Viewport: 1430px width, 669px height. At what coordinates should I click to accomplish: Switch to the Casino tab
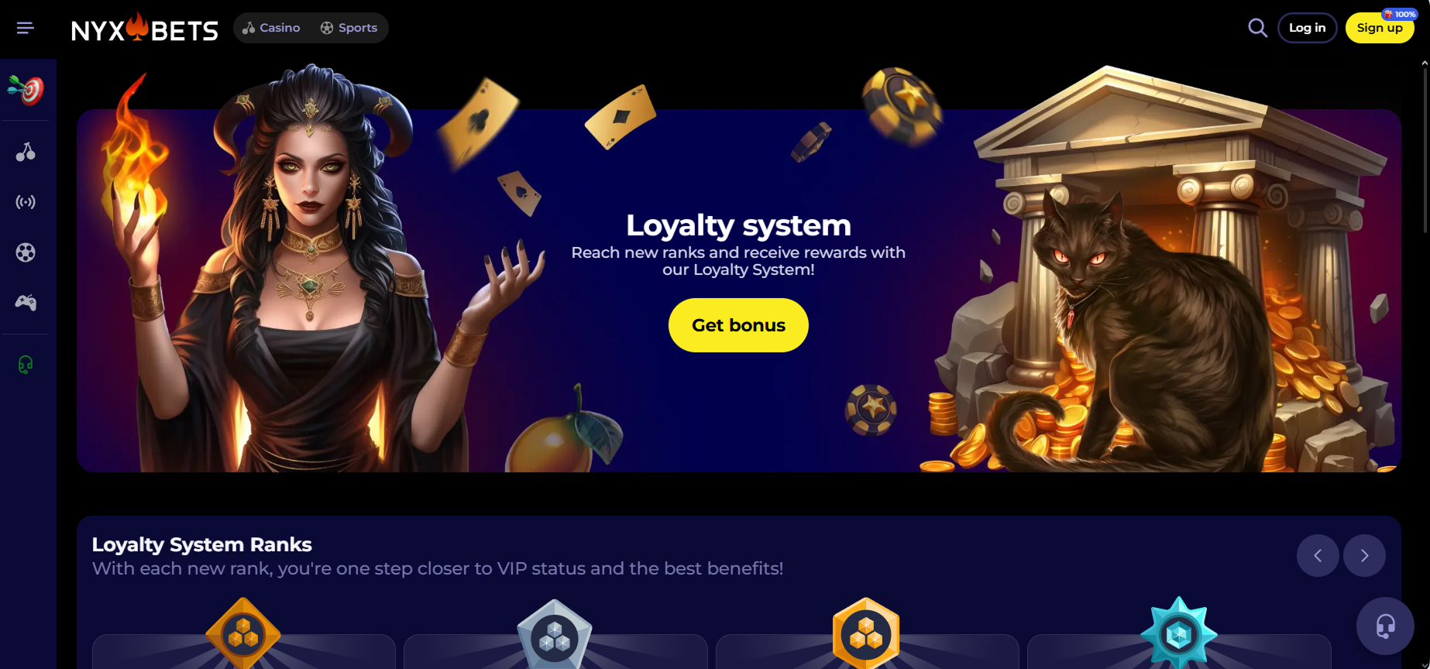(x=271, y=28)
